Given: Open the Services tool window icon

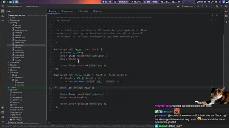Looking at the screenshot, I should click(x=3, y=108).
